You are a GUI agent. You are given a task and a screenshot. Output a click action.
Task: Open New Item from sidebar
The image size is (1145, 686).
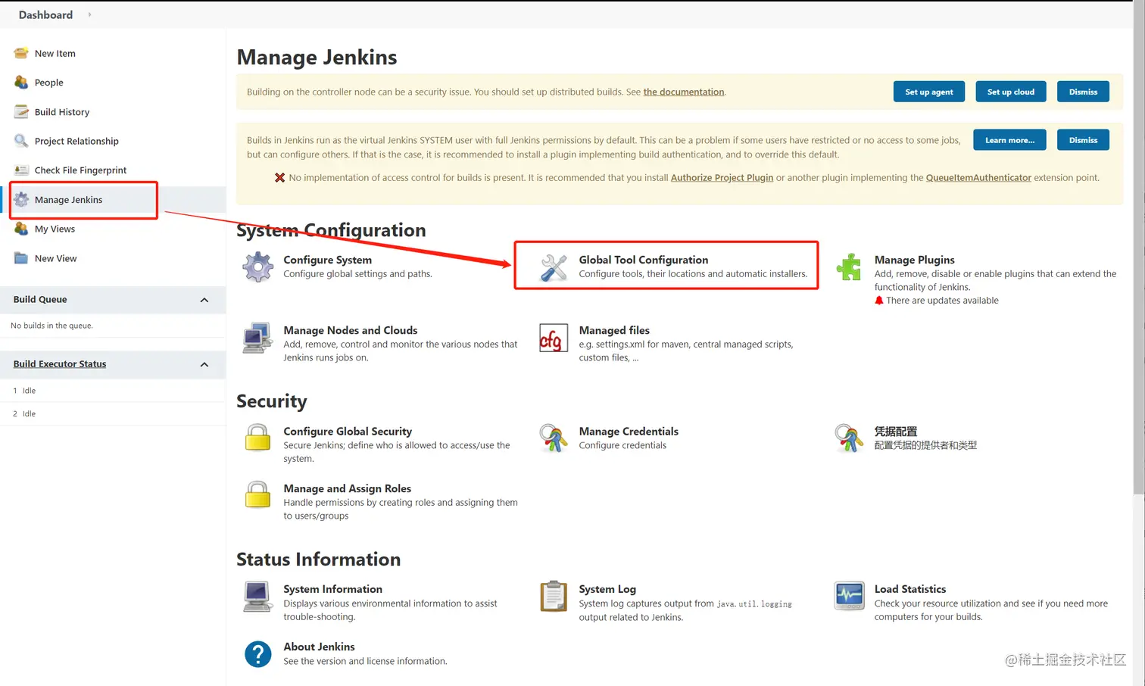click(55, 54)
